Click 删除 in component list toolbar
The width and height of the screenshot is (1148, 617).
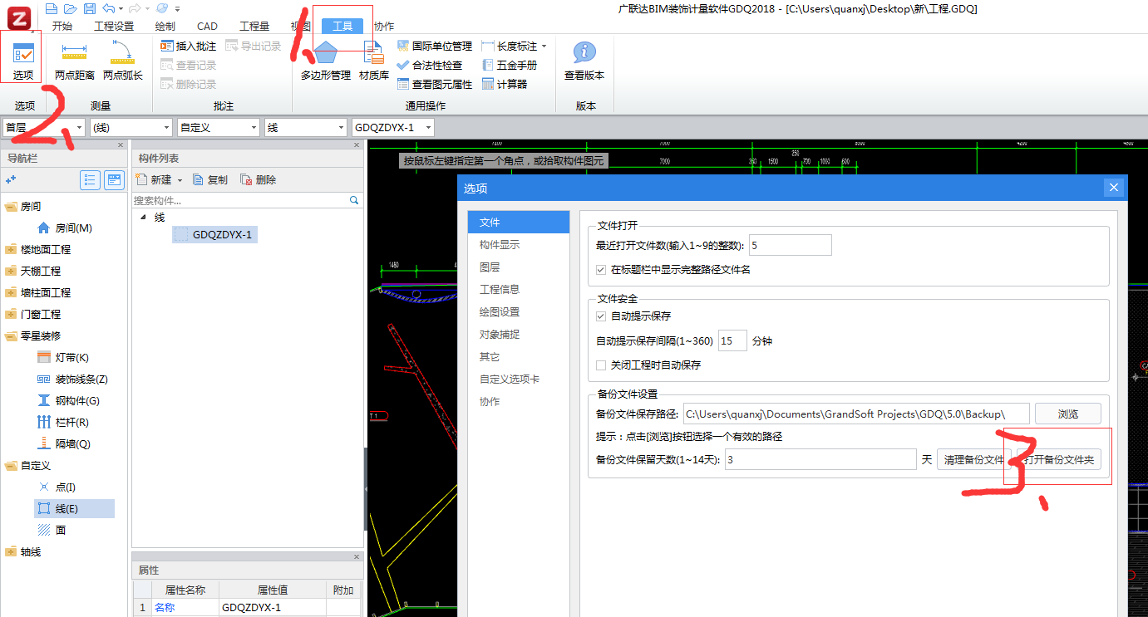258,179
